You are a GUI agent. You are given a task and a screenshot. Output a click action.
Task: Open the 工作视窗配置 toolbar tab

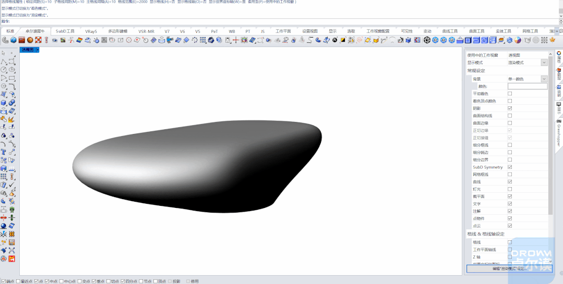378,31
